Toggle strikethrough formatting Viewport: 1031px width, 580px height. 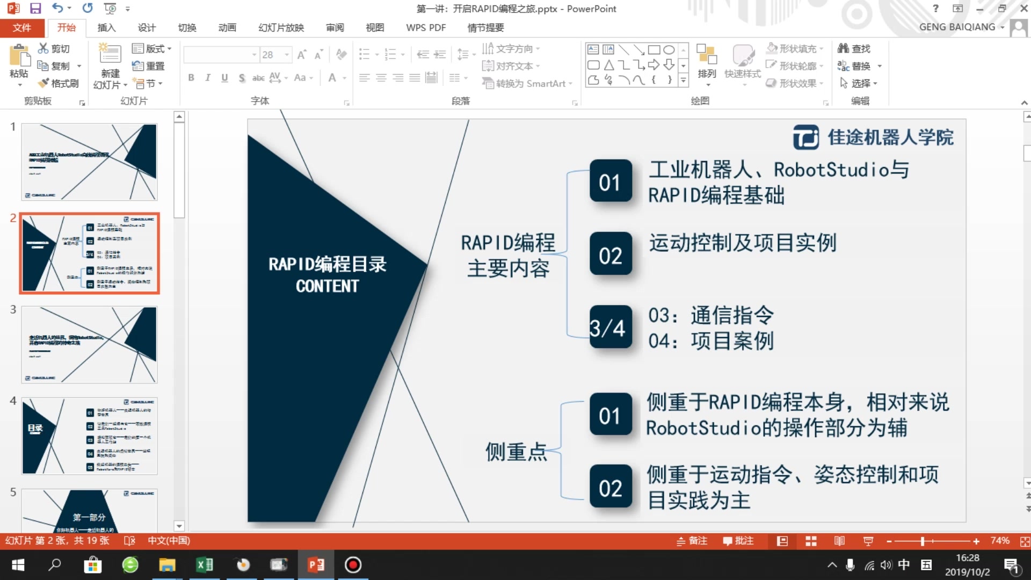tap(258, 78)
